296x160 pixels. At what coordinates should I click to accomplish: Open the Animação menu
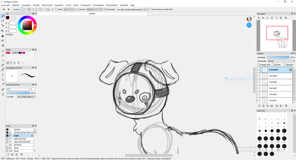coord(98,5)
